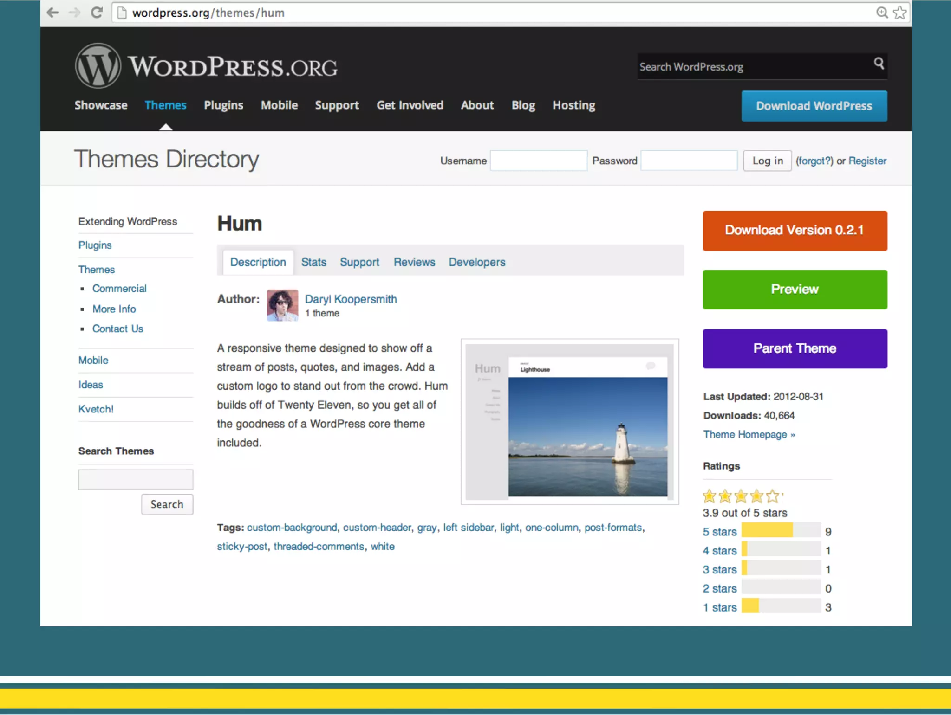The width and height of the screenshot is (951, 715).
Task: Open the Stats tab
Action: tap(313, 262)
